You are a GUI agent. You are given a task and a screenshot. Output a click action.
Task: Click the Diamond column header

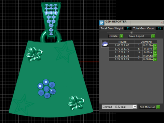146,42
